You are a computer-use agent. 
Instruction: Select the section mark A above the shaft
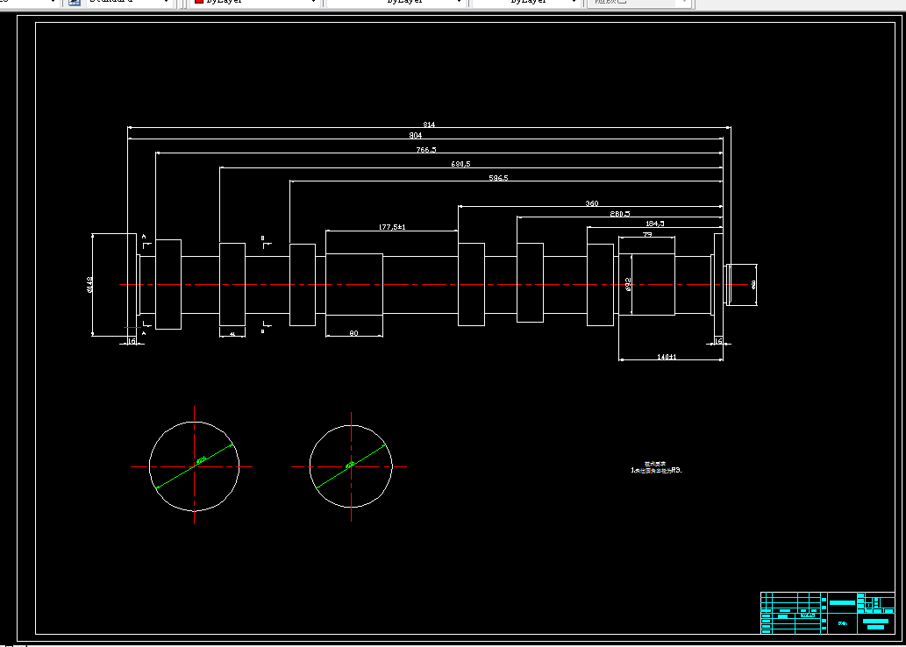tap(144, 237)
